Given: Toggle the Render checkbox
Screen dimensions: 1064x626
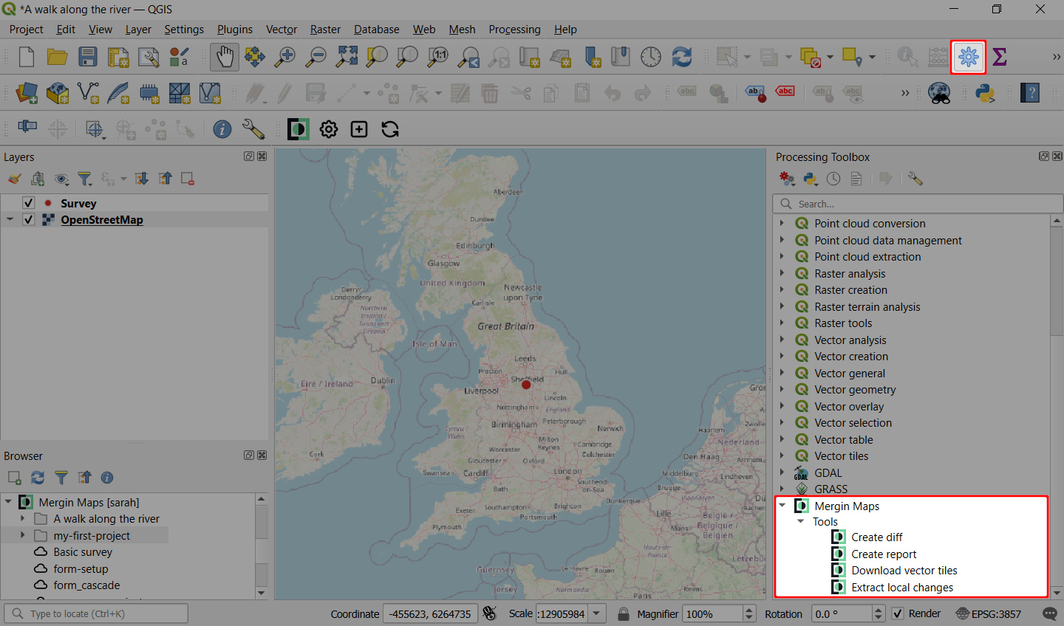Looking at the screenshot, I should click(898, 613).
